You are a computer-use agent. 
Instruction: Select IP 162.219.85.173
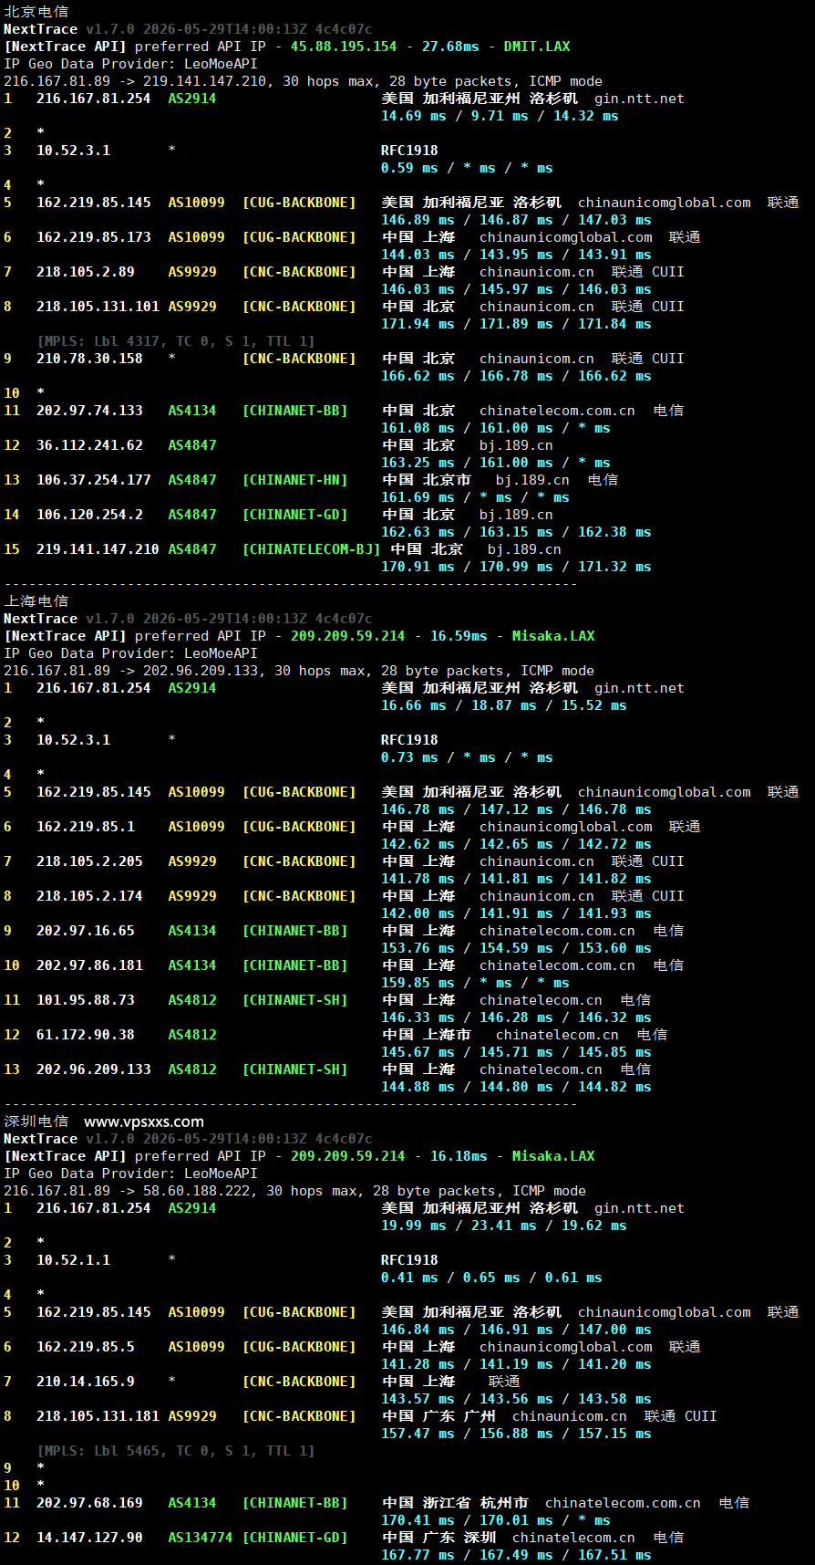tap(94, 237)
